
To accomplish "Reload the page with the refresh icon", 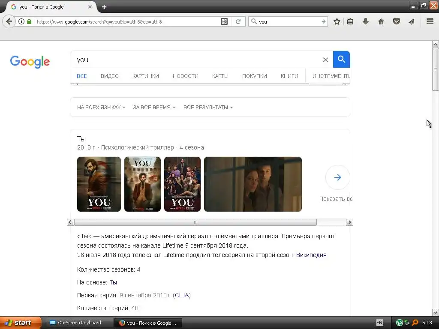I will [x=238, y=21].
